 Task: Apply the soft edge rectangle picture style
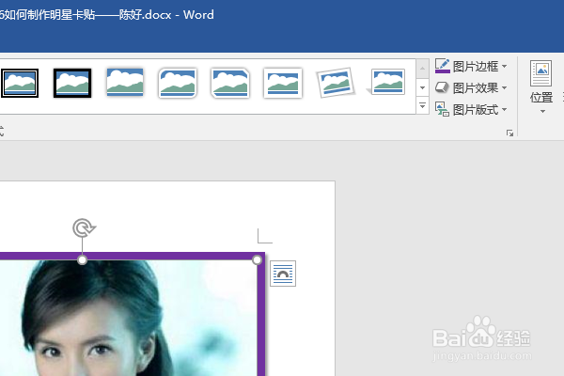(x=125, y=83)
